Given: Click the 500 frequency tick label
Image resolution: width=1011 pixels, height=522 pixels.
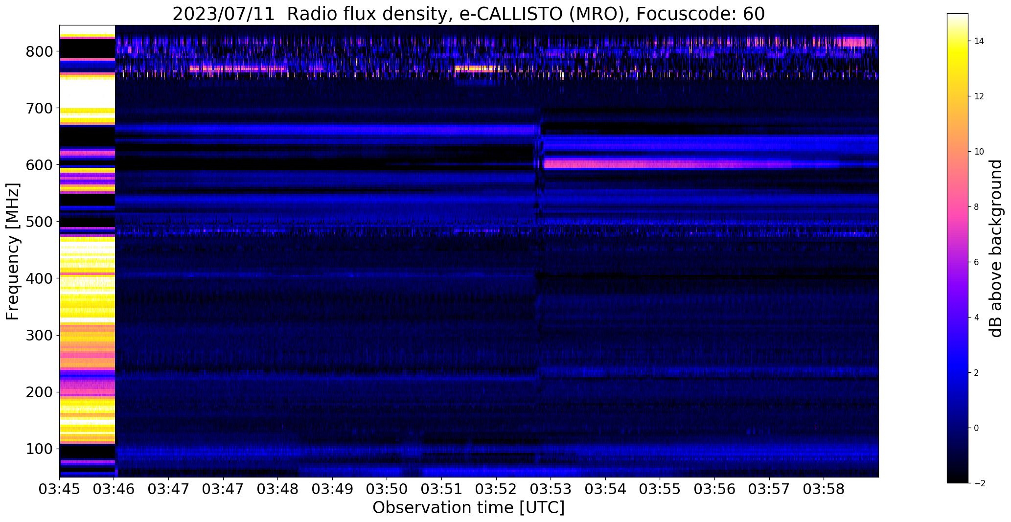Looking at the screenshot, I should tap(40, 222).
